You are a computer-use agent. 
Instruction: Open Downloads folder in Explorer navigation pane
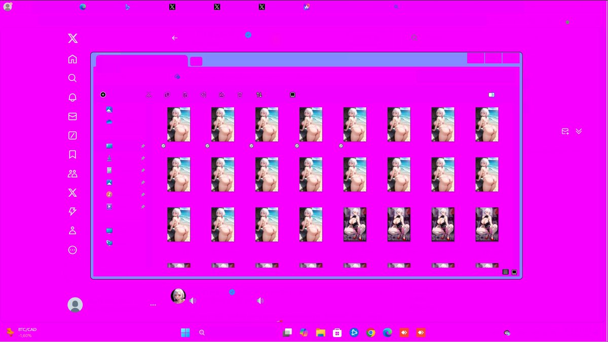[x=109, y=158]
